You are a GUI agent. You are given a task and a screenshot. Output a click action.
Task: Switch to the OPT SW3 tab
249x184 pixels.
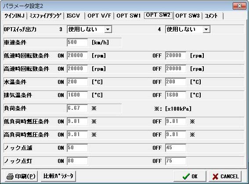[x=188, y=16]
